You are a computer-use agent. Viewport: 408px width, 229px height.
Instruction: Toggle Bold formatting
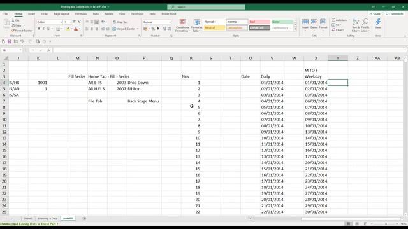(x=39, y=29)
